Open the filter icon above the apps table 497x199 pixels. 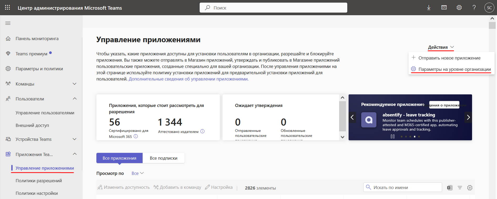[x=460, y=188]
